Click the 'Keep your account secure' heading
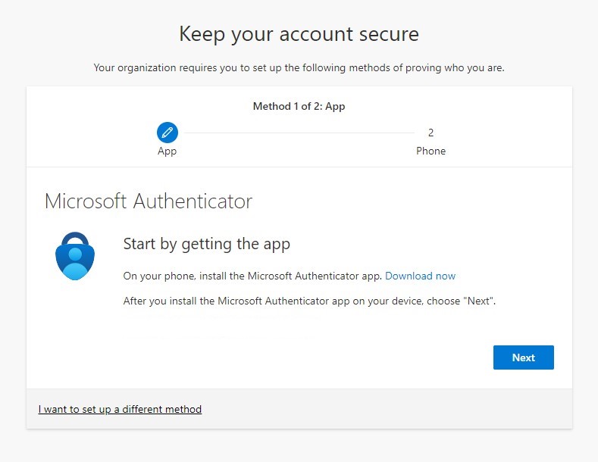This screenshot has width=598, height=462. (x=299, y=34)
